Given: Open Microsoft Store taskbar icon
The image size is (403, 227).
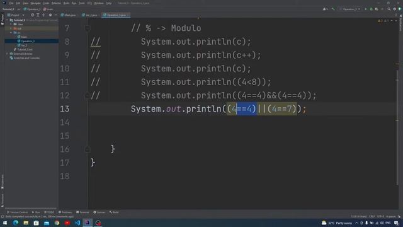Looking at the screenshot, I should [36, 223].
